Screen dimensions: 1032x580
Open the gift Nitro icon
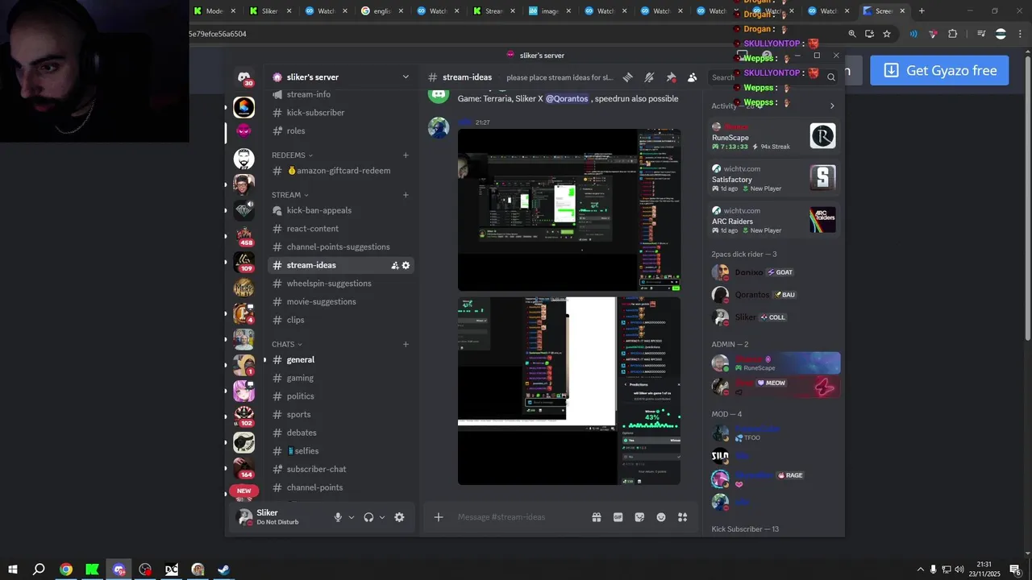[597, 517]
